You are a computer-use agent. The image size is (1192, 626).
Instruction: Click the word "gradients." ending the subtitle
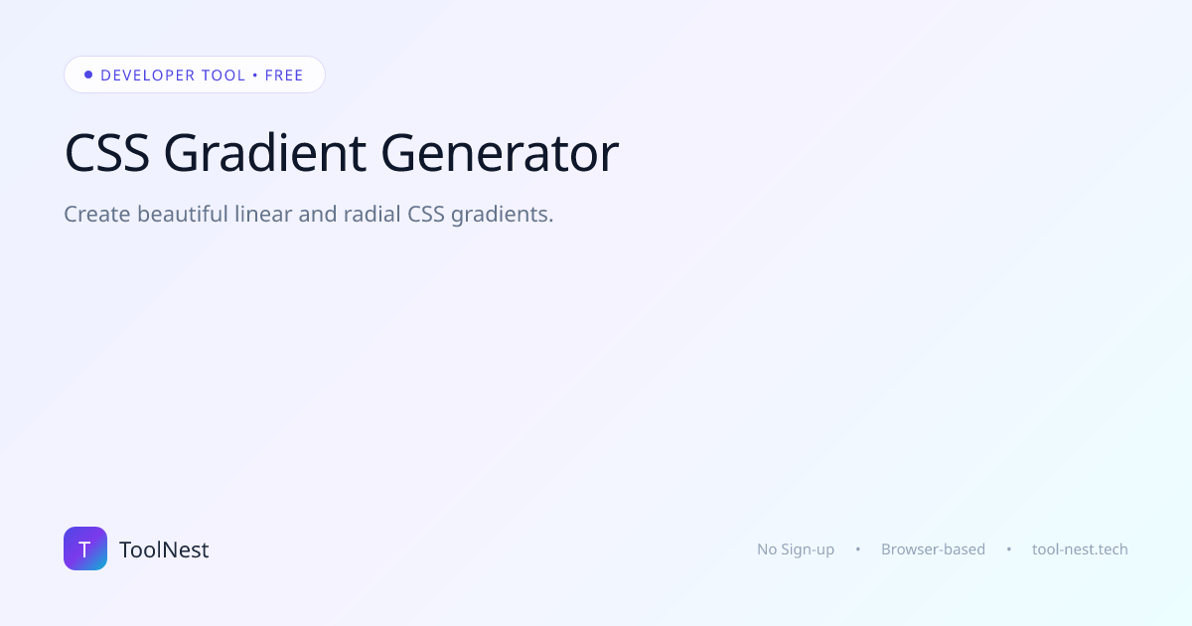pyautogui.click(x=502, y=215)
